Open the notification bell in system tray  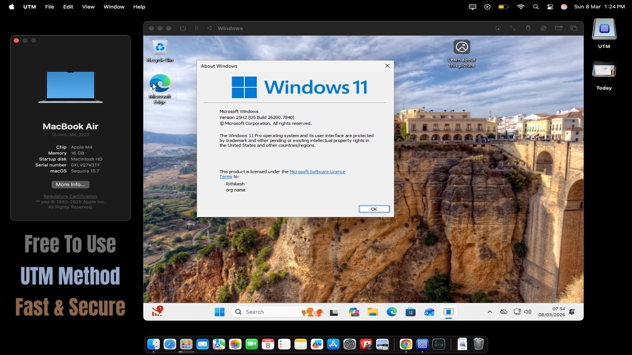[x=572, y=312]
